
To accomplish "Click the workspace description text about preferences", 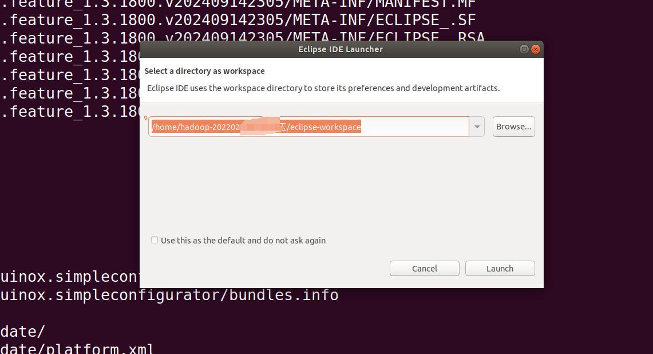I will (x=323, y=88).
